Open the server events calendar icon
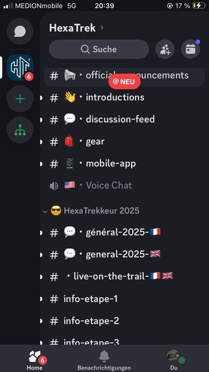The height and width of the screenshot is (372, 209). (x=191, y=49)
